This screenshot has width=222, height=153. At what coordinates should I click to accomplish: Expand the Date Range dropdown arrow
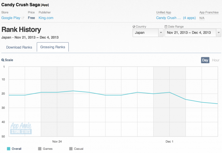pyautogui.click(x=219, y=33)
